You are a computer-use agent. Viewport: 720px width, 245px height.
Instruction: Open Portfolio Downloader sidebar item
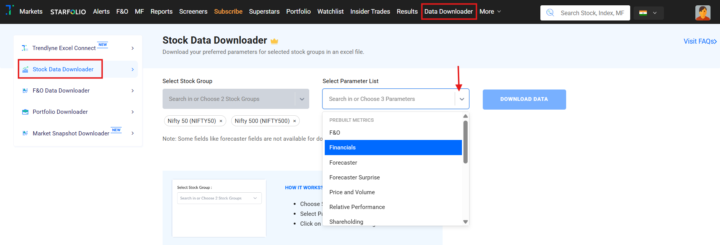78,112
